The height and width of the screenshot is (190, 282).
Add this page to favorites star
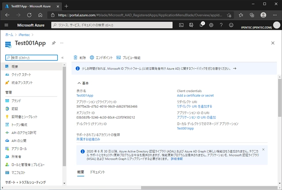click(229, 15)
